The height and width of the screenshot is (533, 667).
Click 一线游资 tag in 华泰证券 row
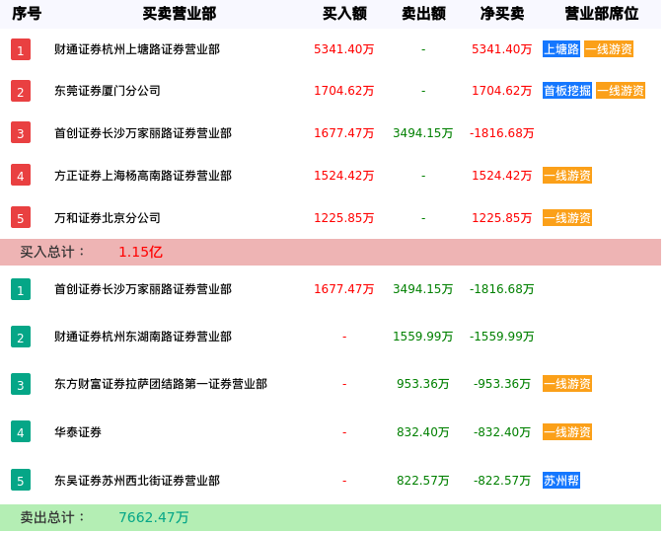coord(567,431)
